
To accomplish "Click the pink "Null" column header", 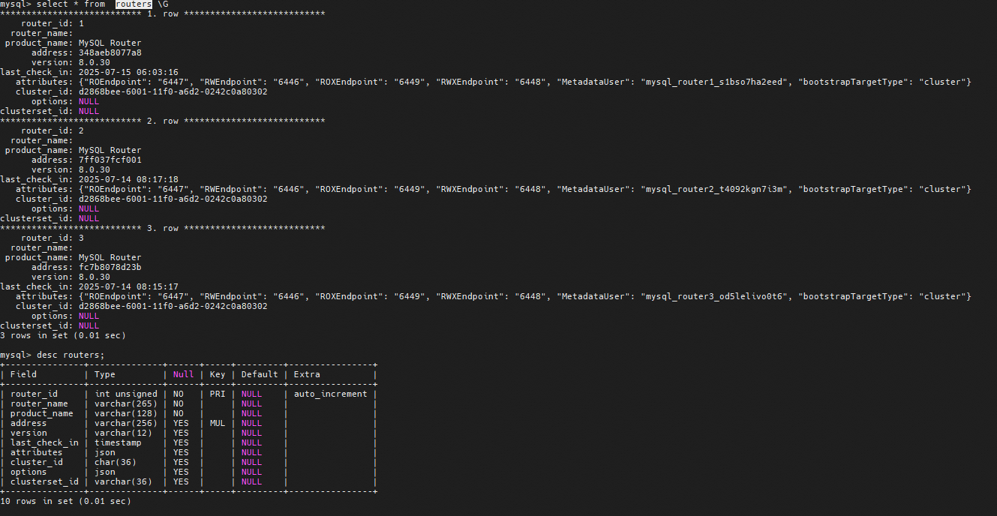I will click(184, 375).
